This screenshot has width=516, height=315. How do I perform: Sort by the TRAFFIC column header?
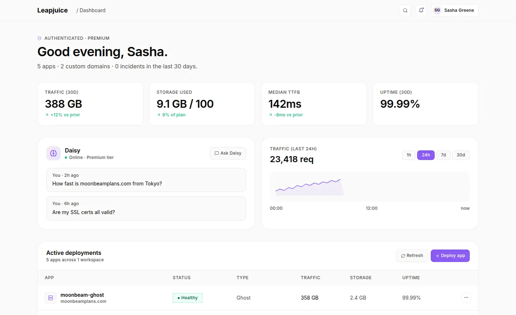click(x=311, y=278)
